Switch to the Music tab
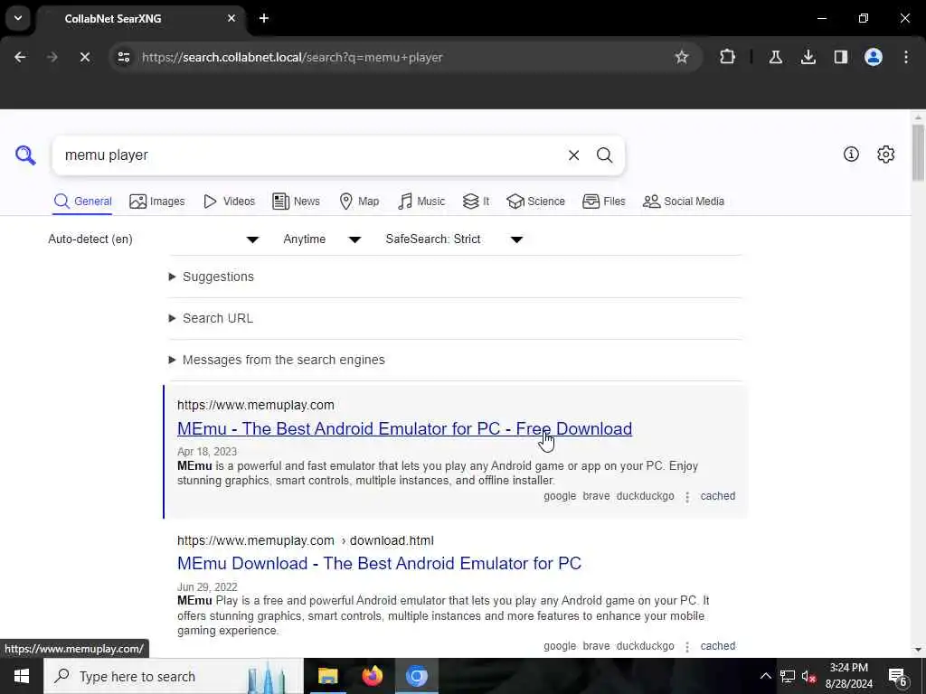Image resolution: width=926 pixels, height=694 pixels. [x=421, y=202]
